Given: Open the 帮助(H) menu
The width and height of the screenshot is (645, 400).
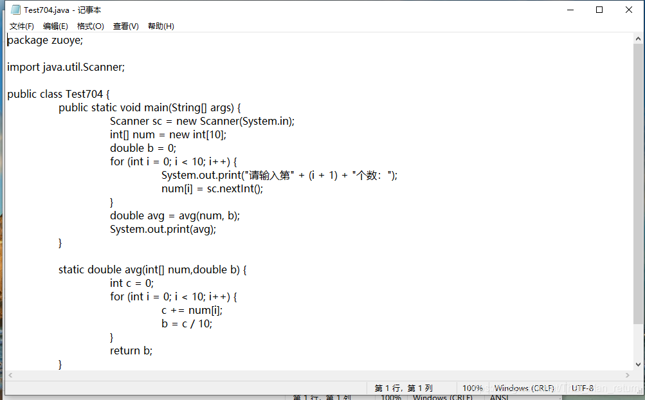Looking at the screenshot, I should click(x=161, y=26).
